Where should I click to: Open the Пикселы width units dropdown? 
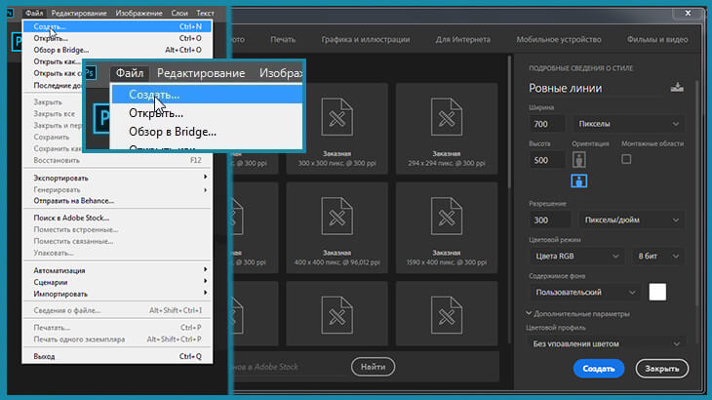point(628,124)
